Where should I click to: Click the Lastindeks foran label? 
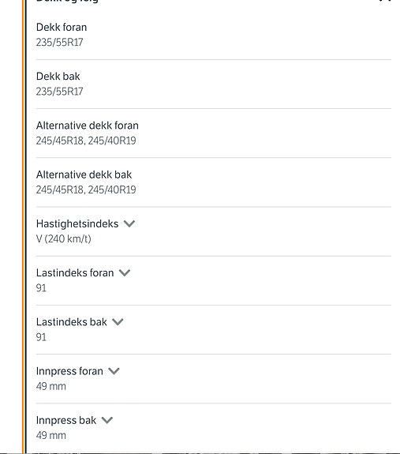(75, 272)
